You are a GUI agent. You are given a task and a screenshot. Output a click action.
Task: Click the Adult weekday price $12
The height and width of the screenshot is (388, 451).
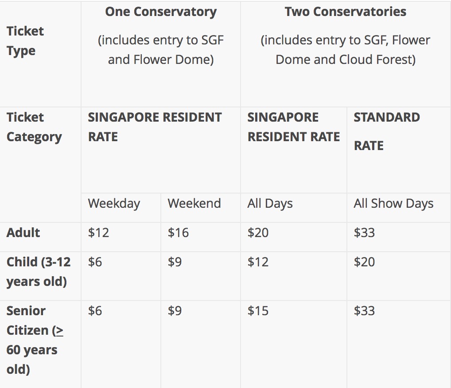click(x=98, y=233)
